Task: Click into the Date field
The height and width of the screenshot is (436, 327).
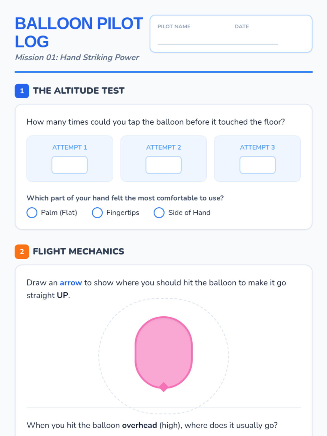Action: 256,38
